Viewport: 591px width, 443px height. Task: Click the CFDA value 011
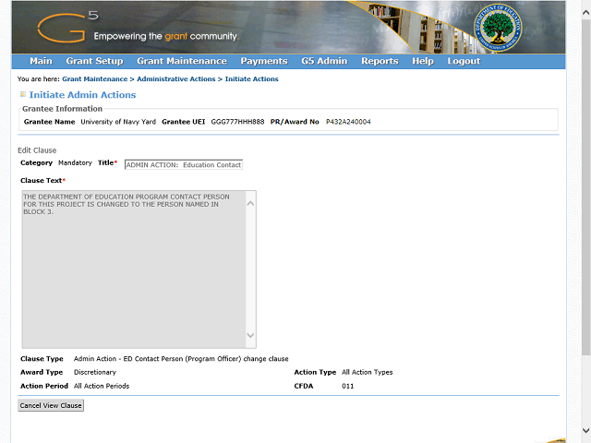click(x=347, y=386)
